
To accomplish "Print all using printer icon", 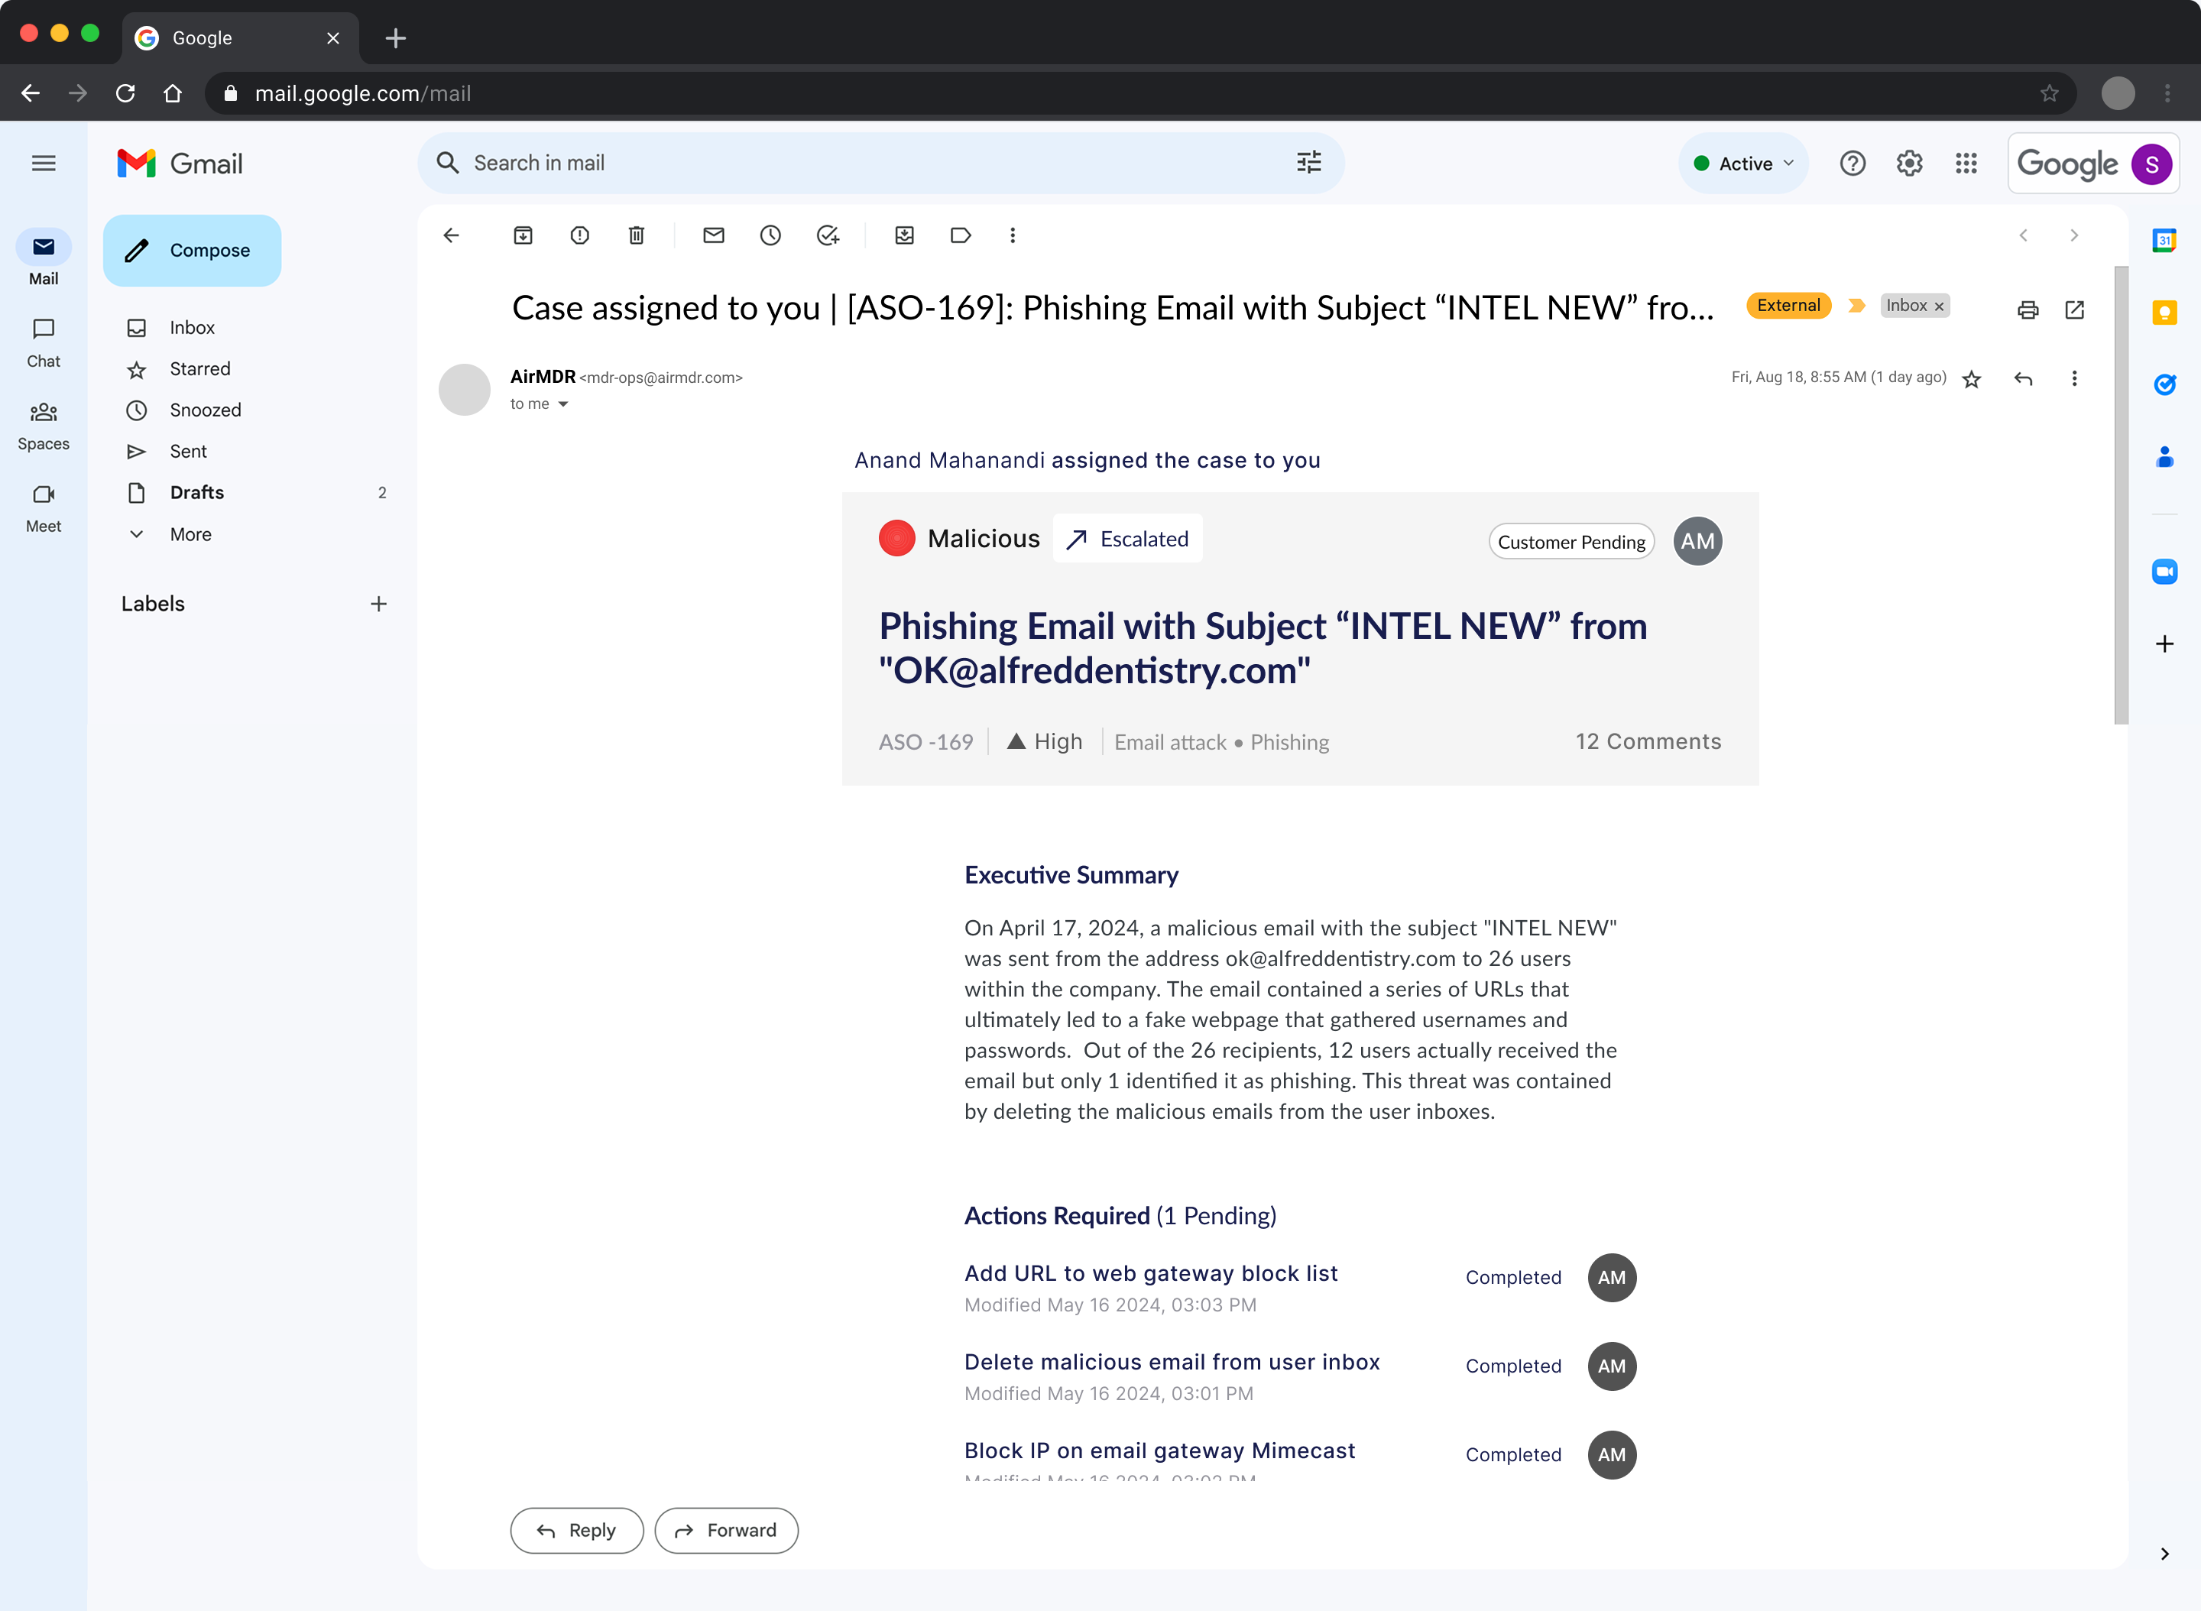I will (2028, 310).
